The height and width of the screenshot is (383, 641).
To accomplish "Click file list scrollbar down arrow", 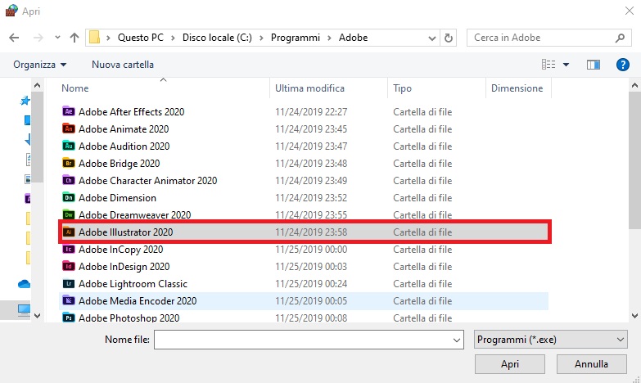I will pyautogui.click(x=634, y=316).
